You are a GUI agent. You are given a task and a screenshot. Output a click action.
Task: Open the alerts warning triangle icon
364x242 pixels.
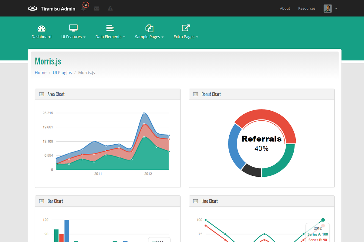(110, 8)
